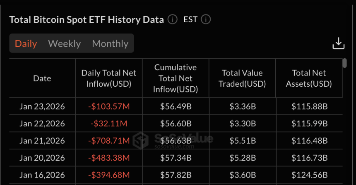Click the EST timezone label
The height and width of the screenshot is (185, 356).
pyautogui.click(x=190, y=19)
